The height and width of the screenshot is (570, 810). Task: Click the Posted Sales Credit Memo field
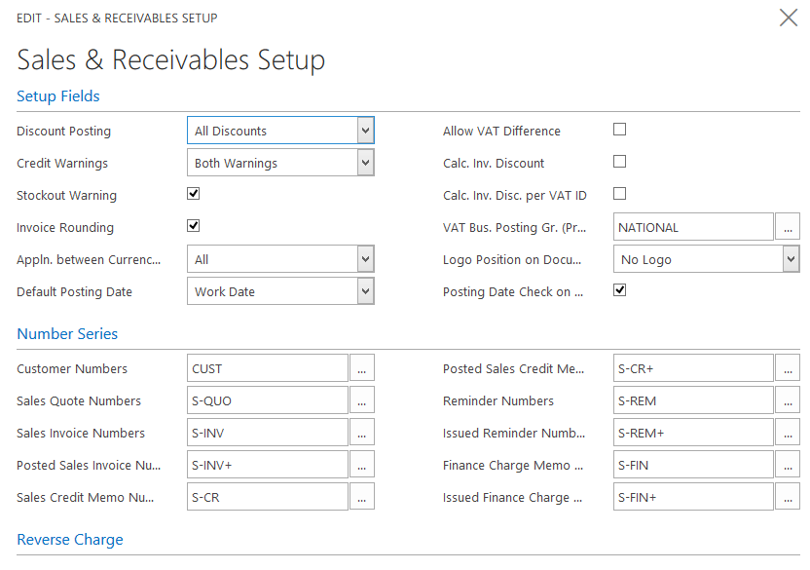point(693,368)
